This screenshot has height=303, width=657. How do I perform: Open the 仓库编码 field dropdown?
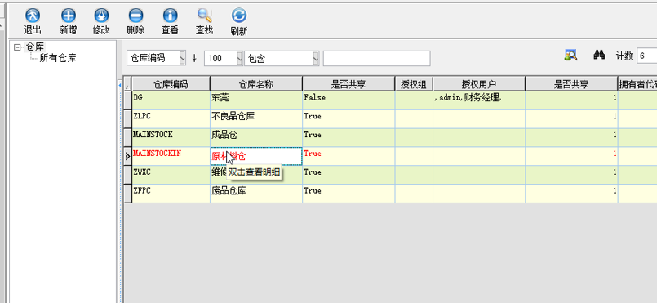tap(182, 58)
